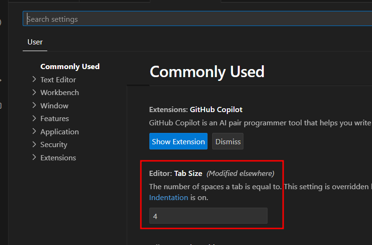
Task: Dismiss the GitHub Copilot recommendation
Action: pyautogui.click(x=228, y=141)
